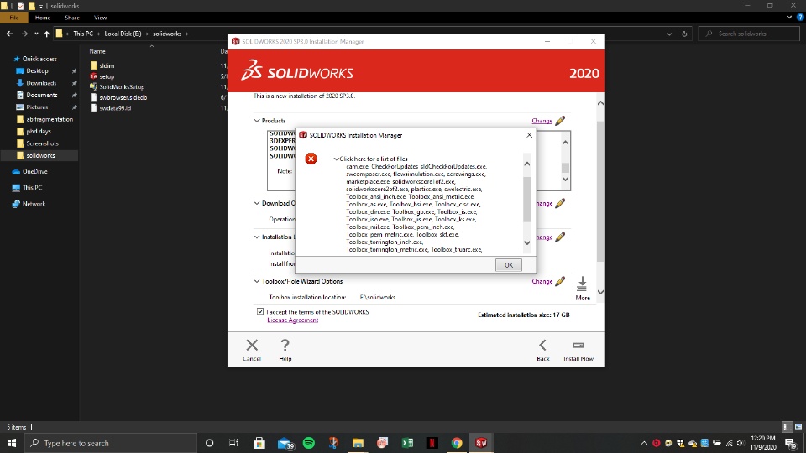Open Mail app on taskbar
The width and height of the screenshot is (806, 453).
[x=285, y=443]
